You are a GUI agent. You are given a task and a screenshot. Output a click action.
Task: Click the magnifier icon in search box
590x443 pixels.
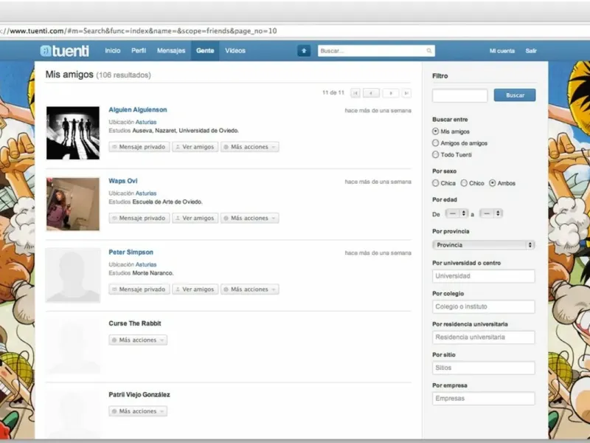point(429,51)
